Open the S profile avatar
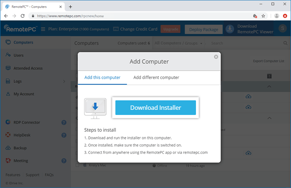Viewport: 291px width, 188px height. click(x=283, y=28)
